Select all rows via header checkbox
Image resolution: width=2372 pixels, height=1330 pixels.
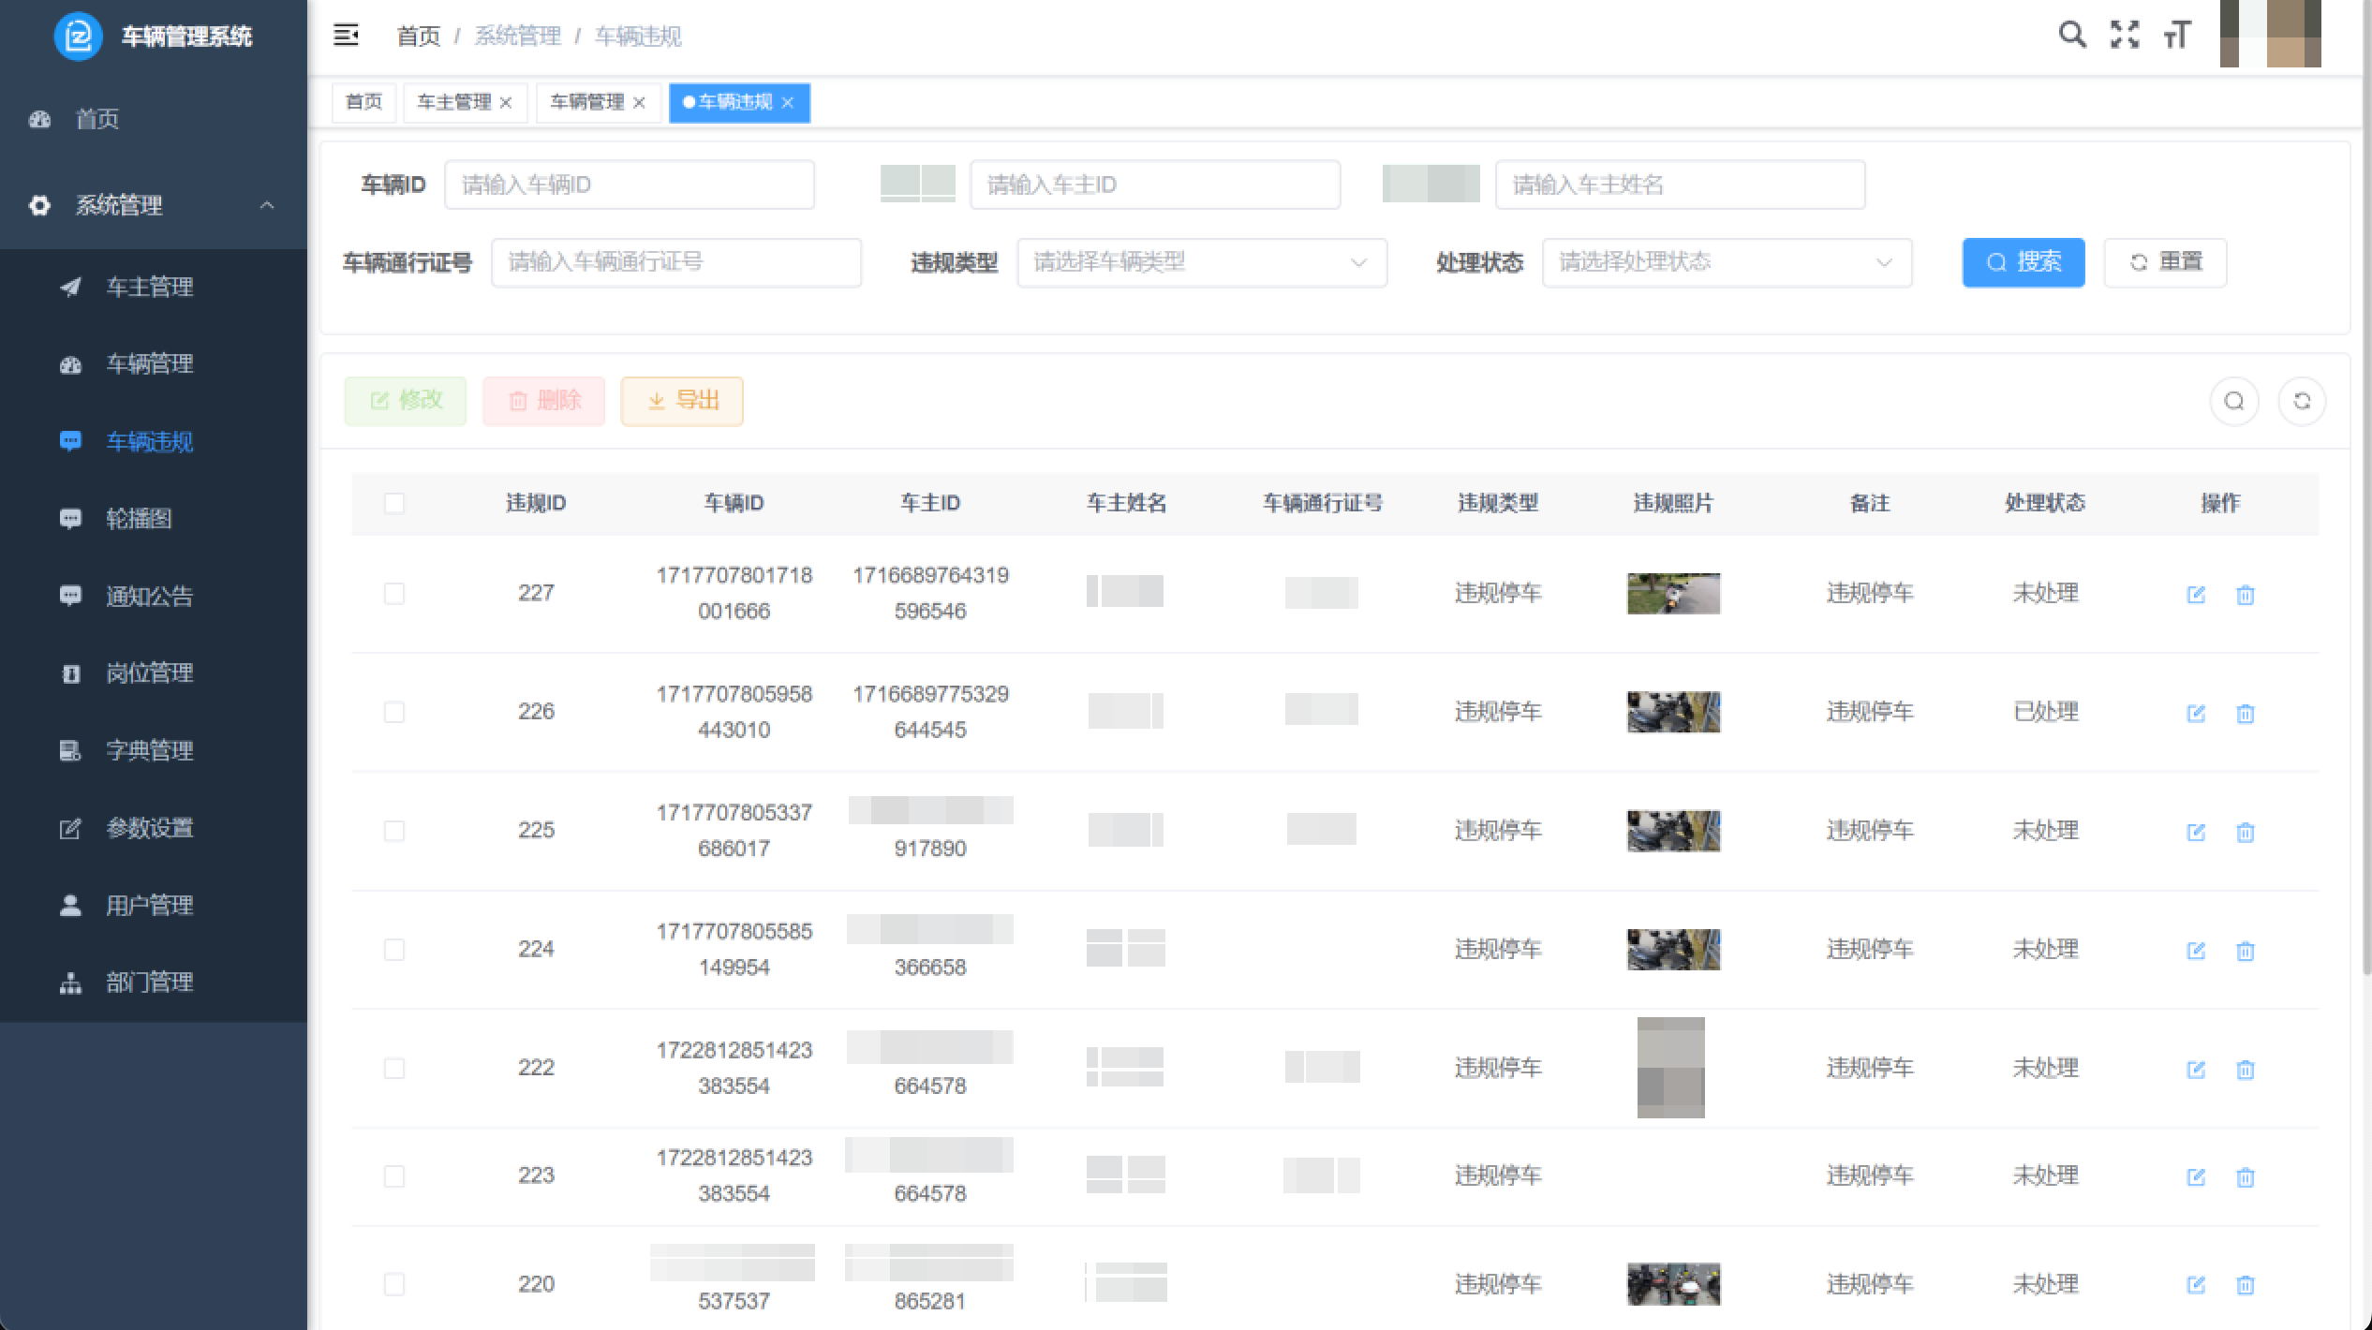(393, 503)
